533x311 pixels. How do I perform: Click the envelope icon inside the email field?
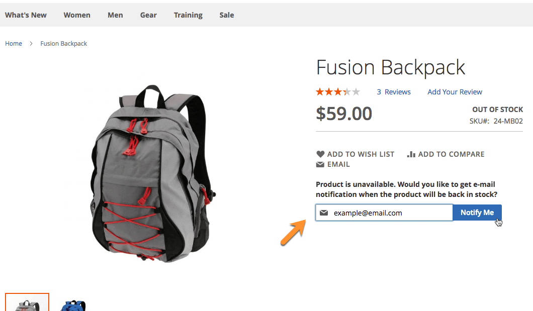pos(324,213)
